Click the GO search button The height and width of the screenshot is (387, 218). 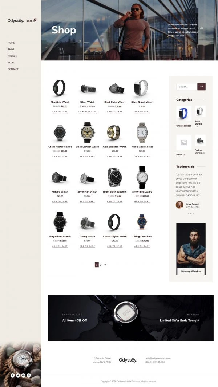click(201, 87)
